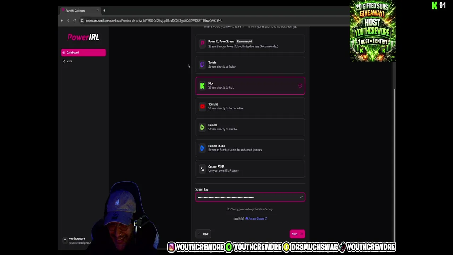The height and width of the screenshot is (255, 453).
Task: Click the address bar URL
Action: pyautogui.click(x=154, y=21)
